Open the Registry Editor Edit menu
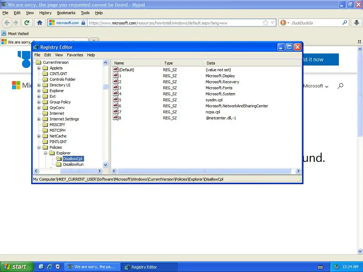Screen dimensions: 363x272 click(48, 55)
